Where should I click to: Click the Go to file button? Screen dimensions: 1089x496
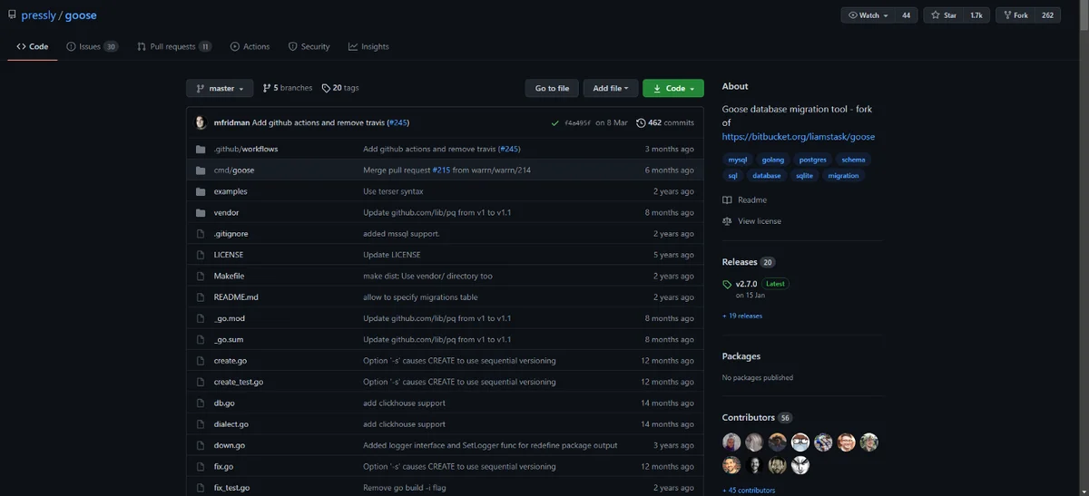[552, 88]
